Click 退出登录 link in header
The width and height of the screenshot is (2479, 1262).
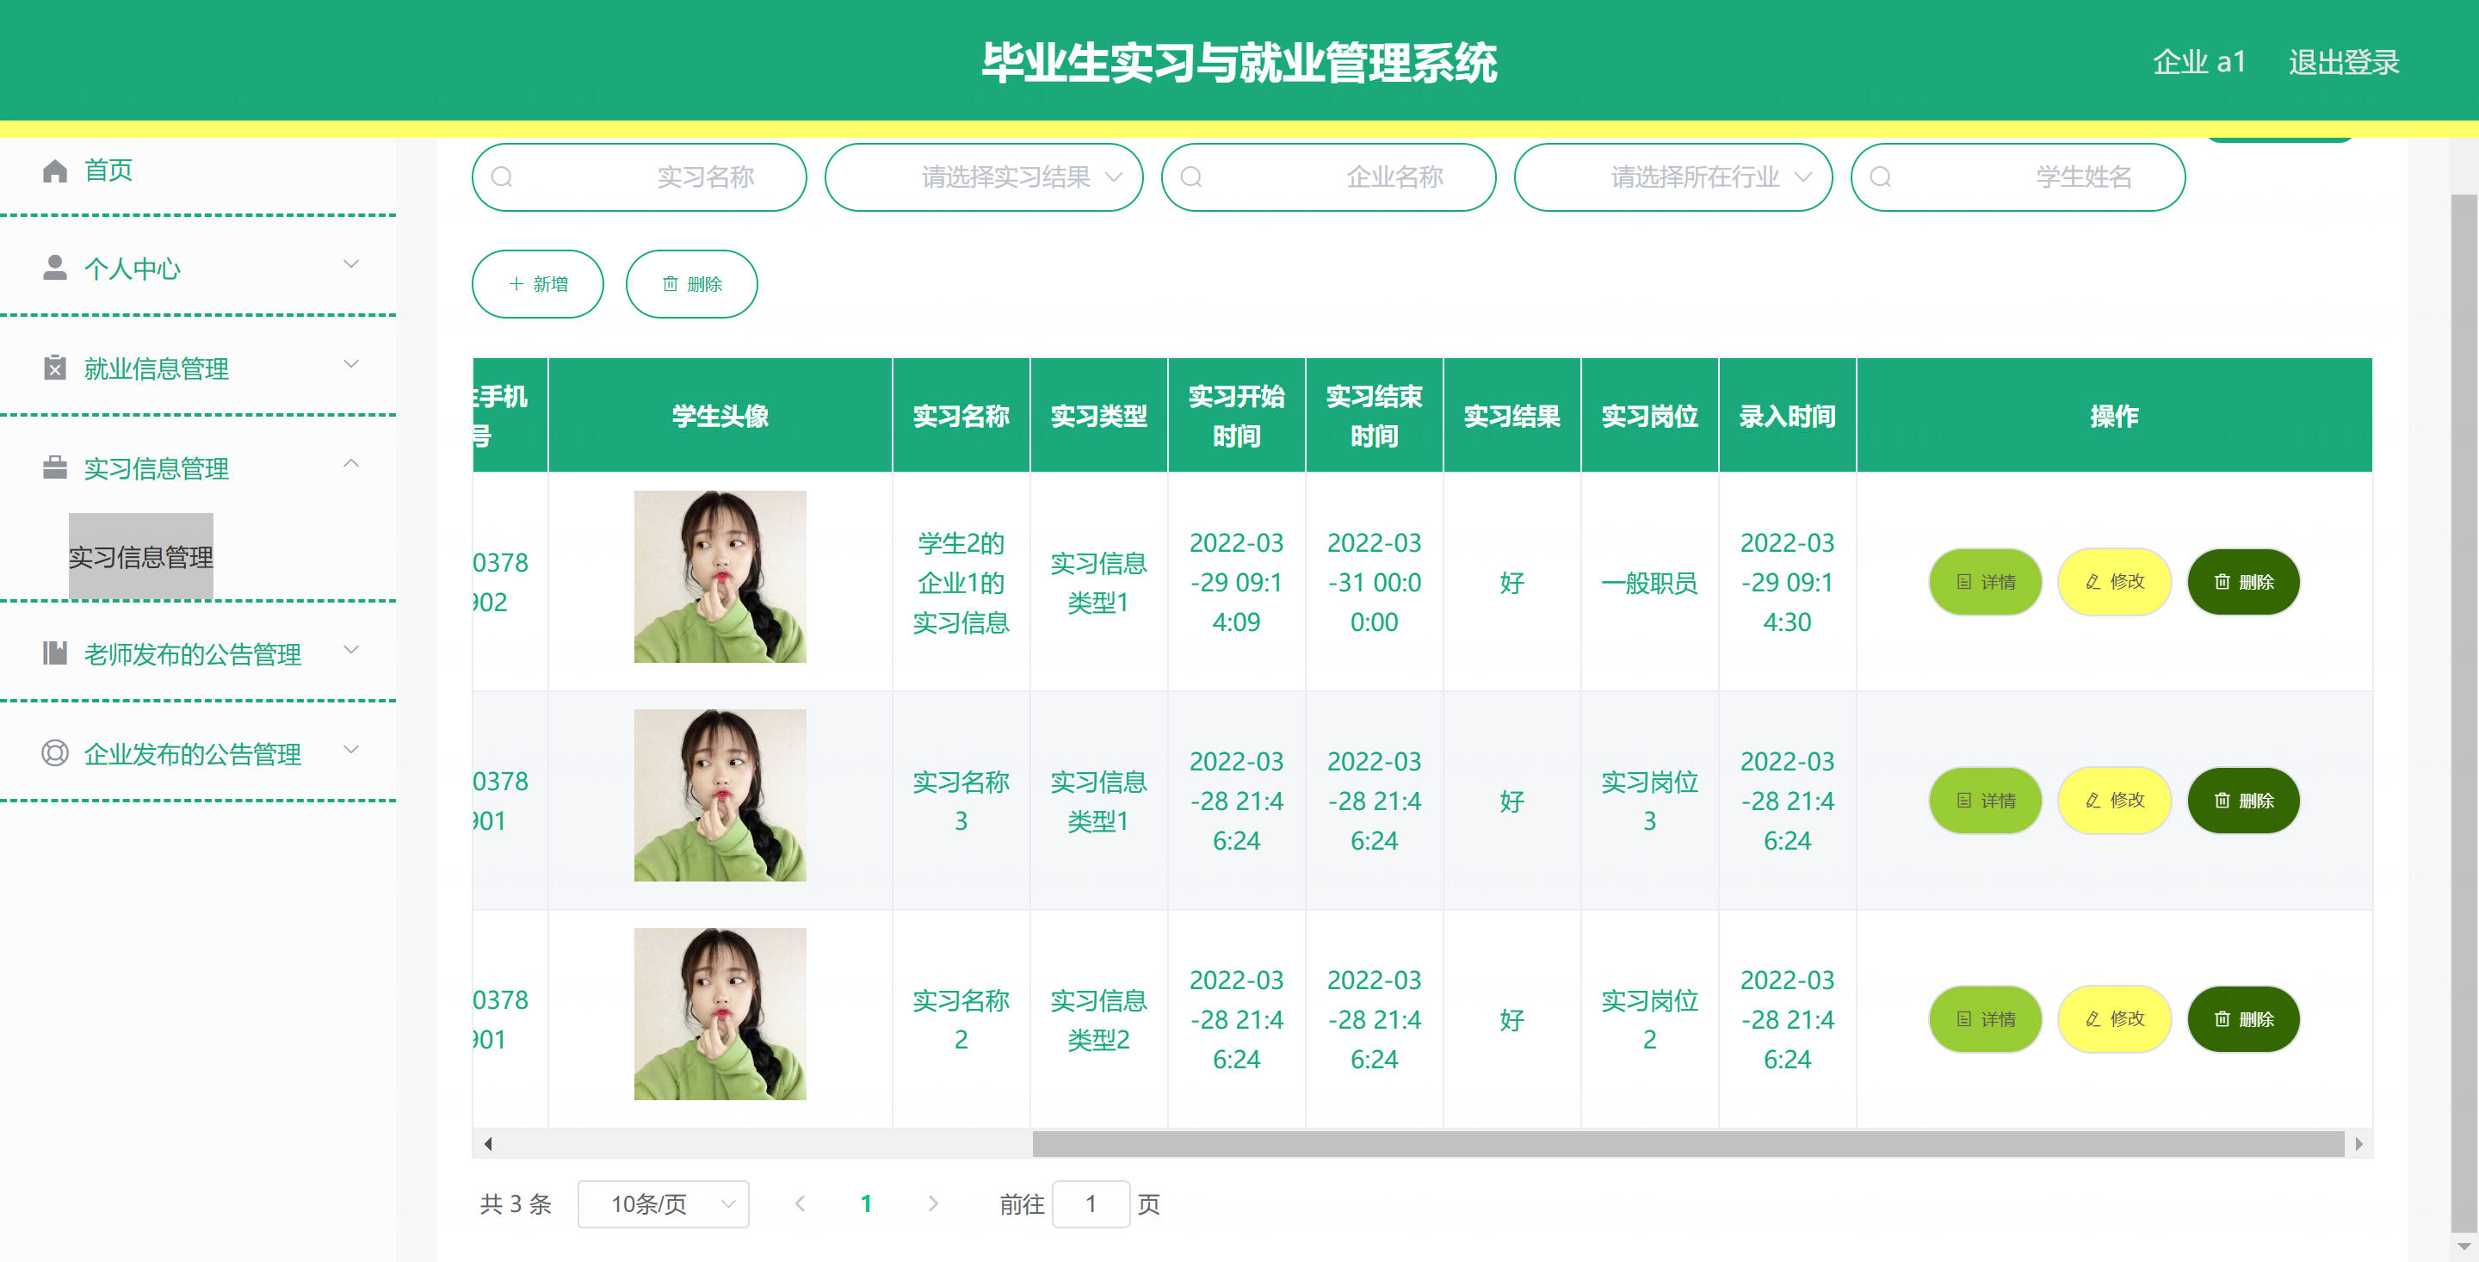(2342, 63)
